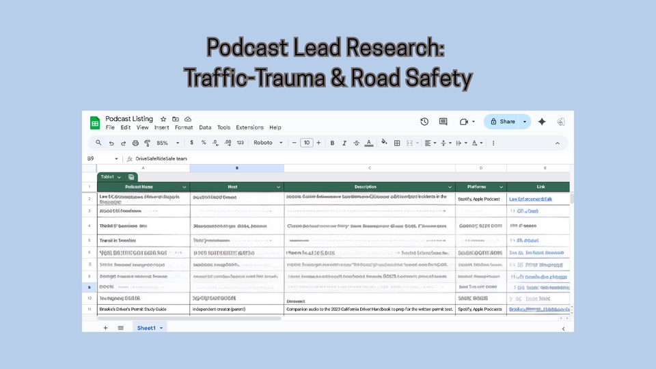Open the borders tool
The width and height of the screenshot is (656, 369).
click(x=397, y=143)
